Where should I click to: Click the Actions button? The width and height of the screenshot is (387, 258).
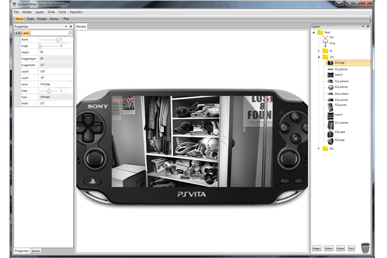341,249
